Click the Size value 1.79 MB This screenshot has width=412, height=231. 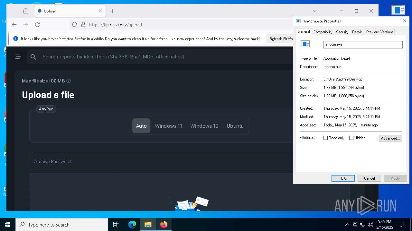pos(344,88)
